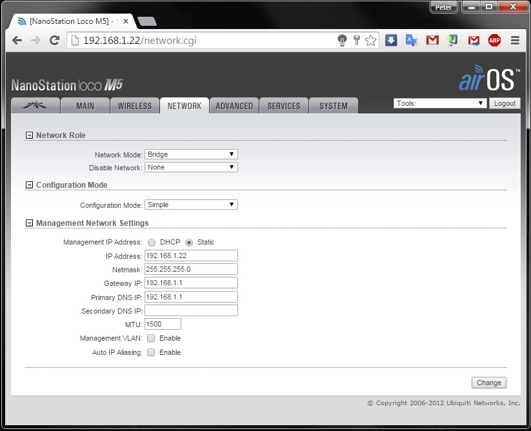Click the Primary DNS IP field
531x431 pixels.
point(191,297)
